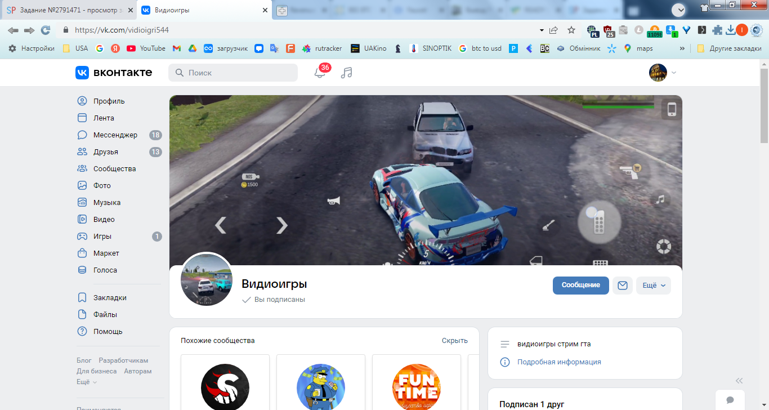This screenshot has width=769, height=410.
Task: Click the Помощь question mark icon
Action: (x=82, y=332)
